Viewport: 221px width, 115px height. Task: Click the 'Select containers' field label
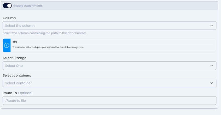click(17, 75)
